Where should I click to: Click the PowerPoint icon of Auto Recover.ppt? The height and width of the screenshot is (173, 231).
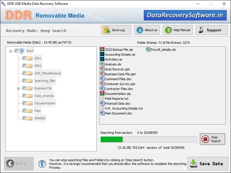coord(102,69)
